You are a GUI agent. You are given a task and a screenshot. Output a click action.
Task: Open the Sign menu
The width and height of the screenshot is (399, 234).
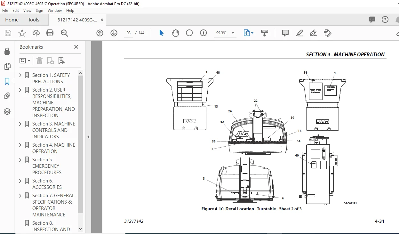click(x=39, y=11)
